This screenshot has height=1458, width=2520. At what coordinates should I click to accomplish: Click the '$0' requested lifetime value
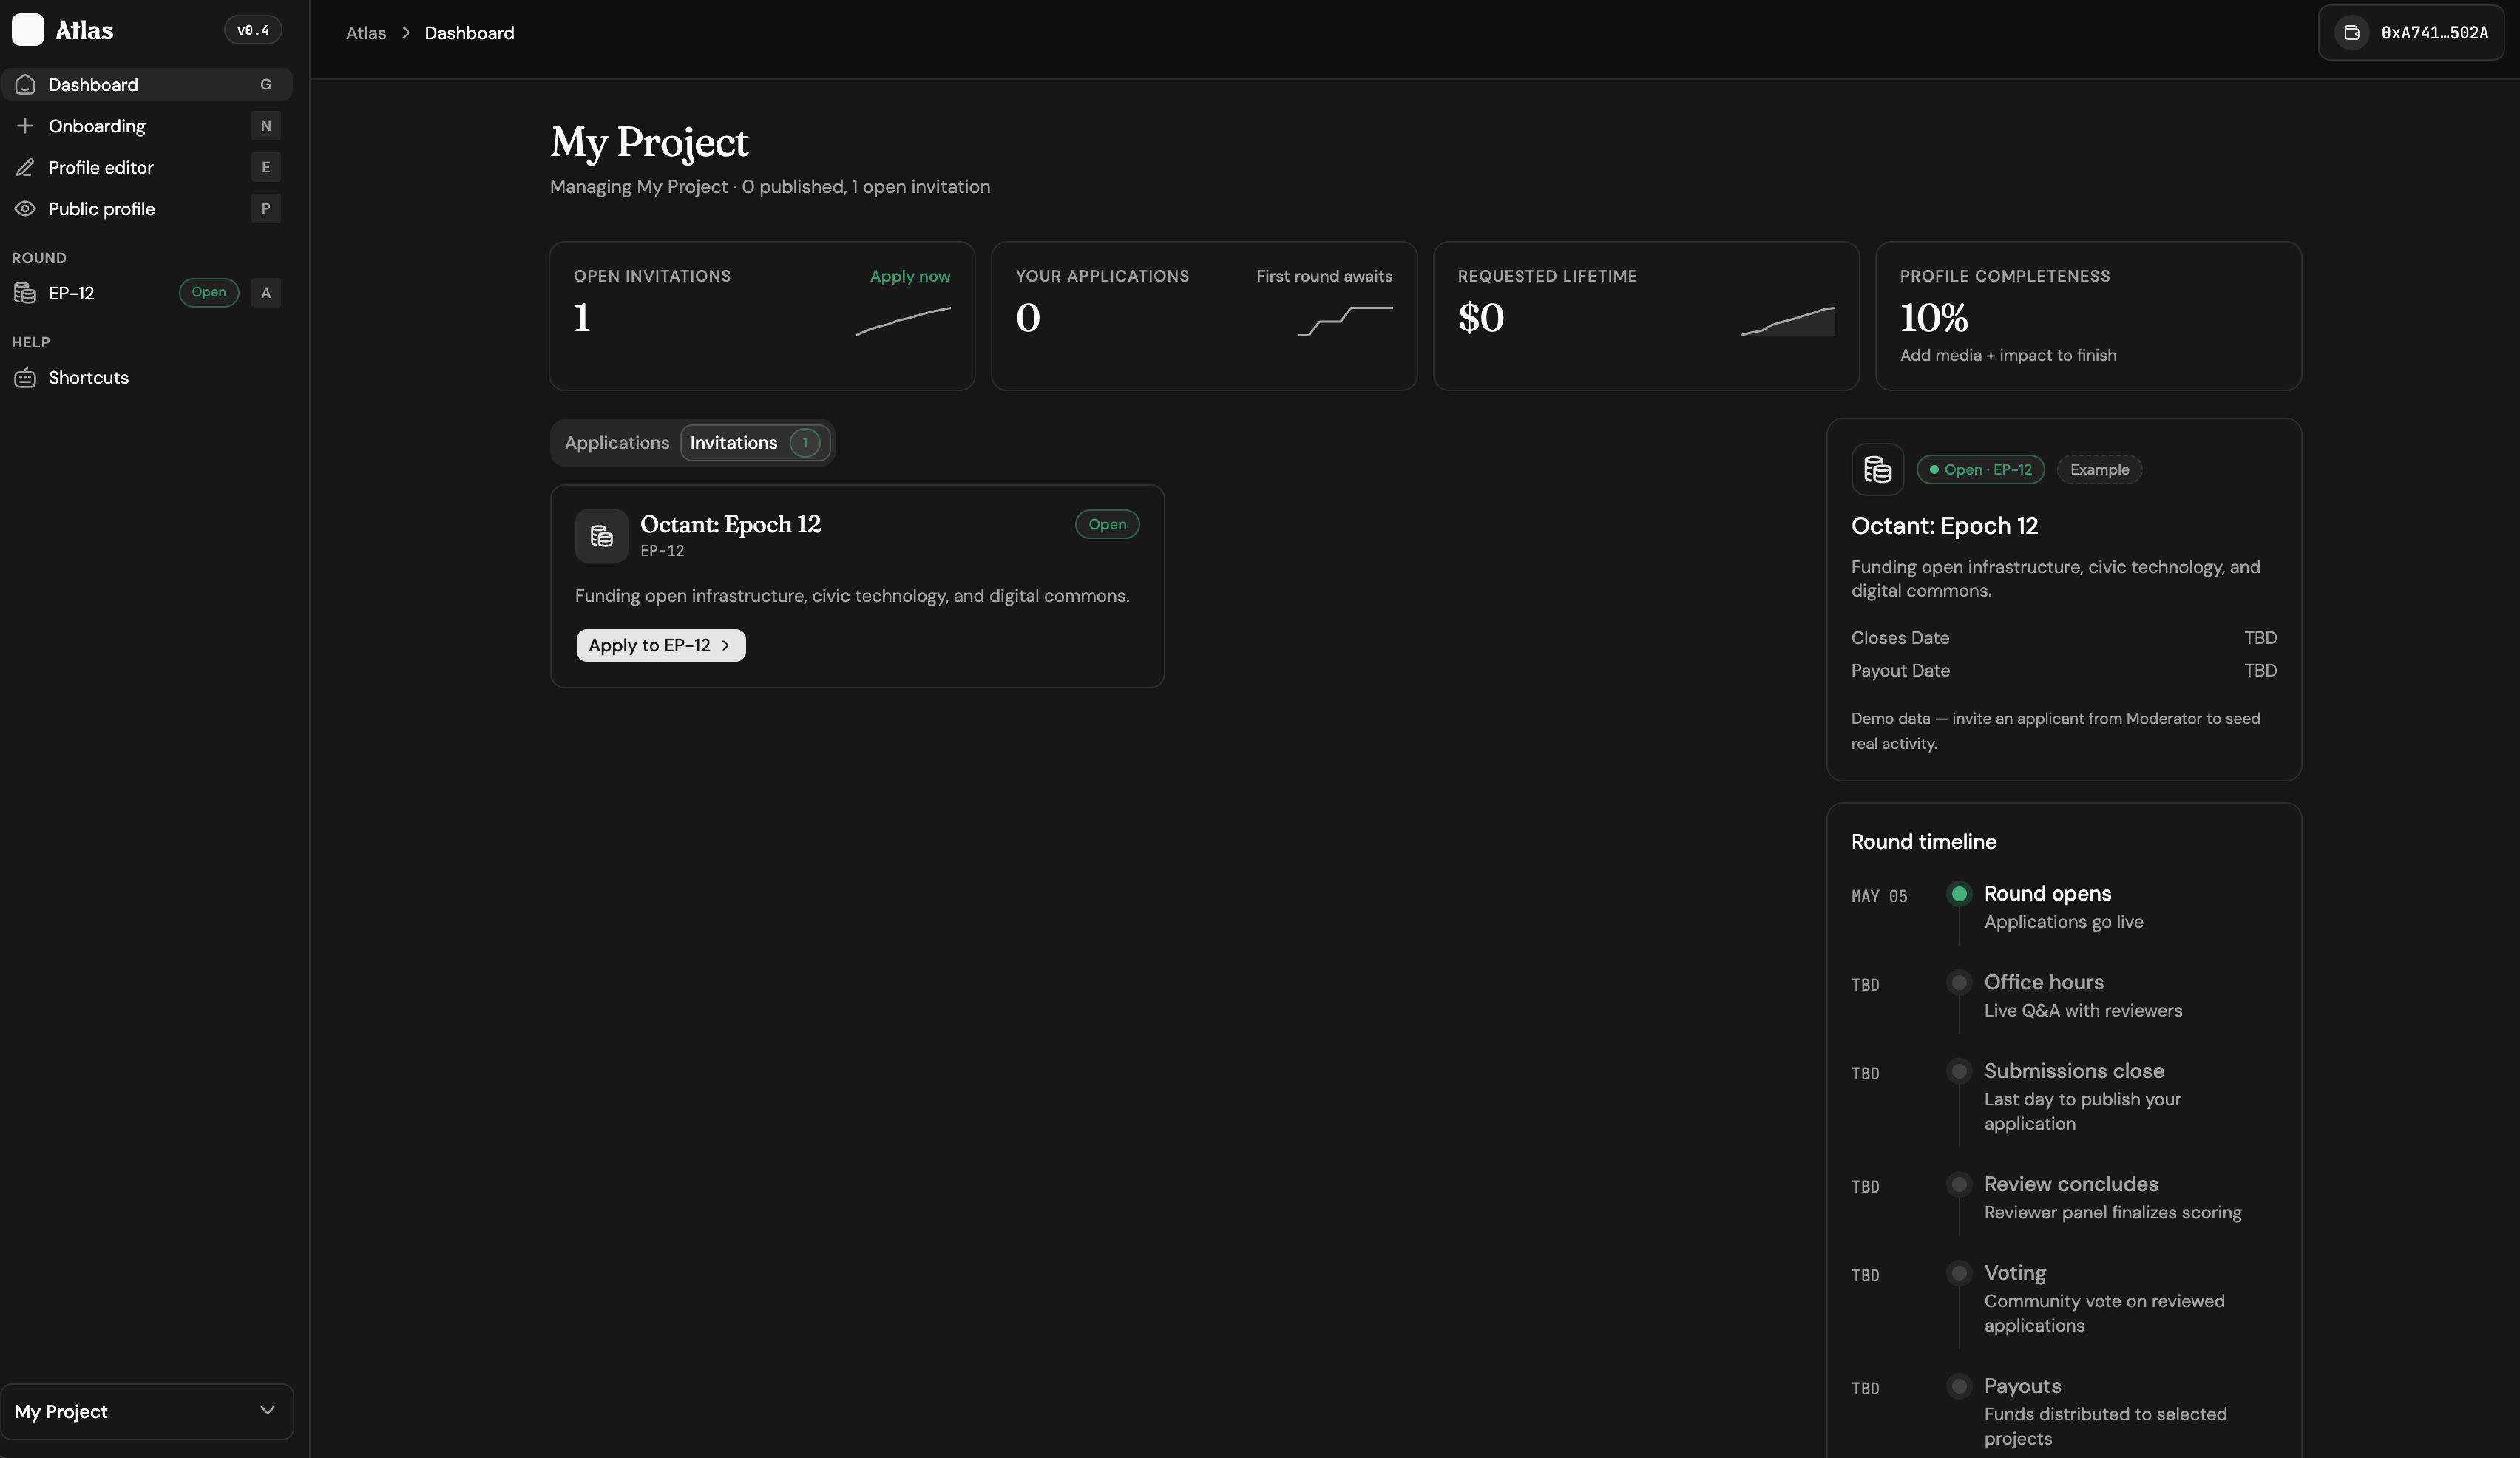[1481, 318]
